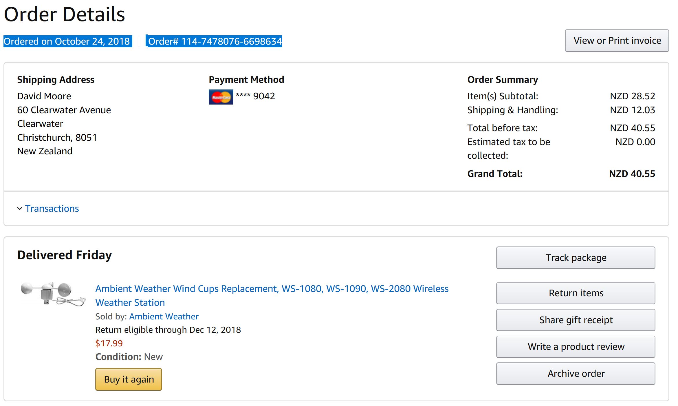
Task: Click the Archive order button
Action: tap(576, 374)
